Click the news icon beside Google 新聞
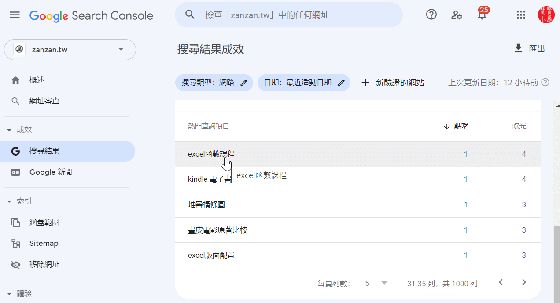The width and height of the screenshot is (560, 303). [15, 172]
